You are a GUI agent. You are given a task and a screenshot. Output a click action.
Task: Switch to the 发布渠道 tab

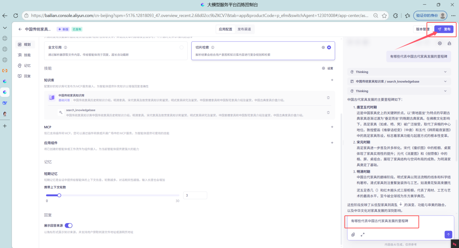(244, 29)
